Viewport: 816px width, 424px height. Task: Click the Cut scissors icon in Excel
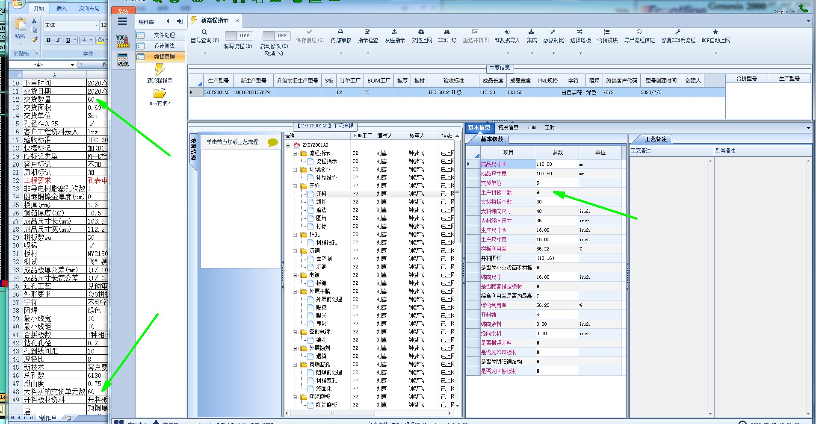pos(34,21)
